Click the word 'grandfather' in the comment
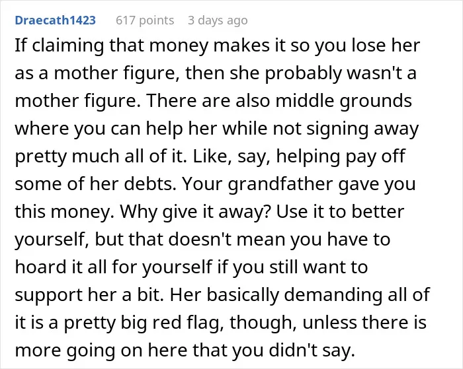Screen dimensions: 463x369 pos(280,184)
